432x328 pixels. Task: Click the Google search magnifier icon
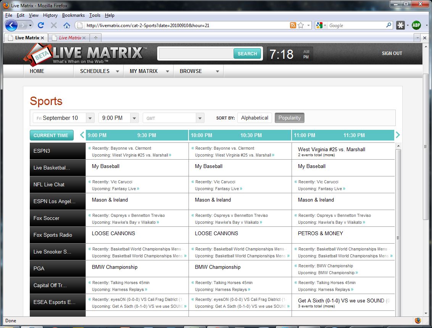point(389,25)
